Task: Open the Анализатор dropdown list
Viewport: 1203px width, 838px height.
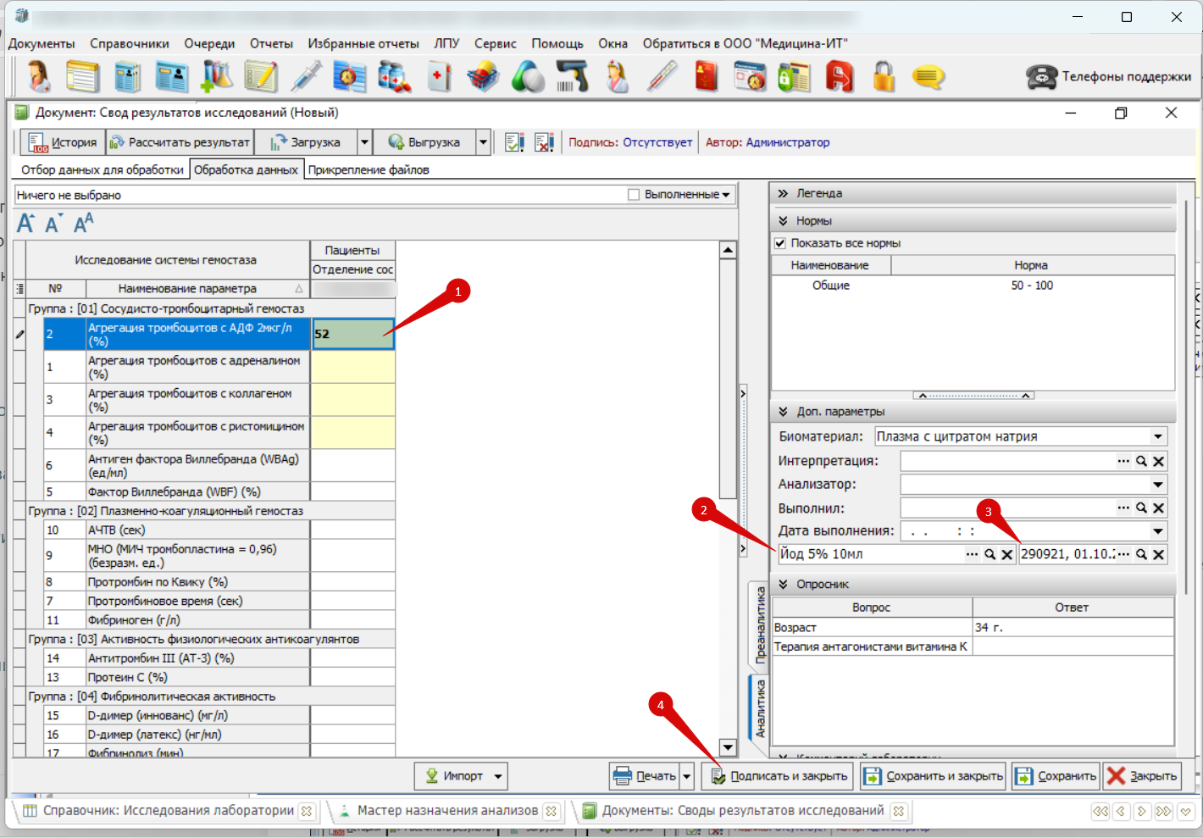Action: (1158, 485)
